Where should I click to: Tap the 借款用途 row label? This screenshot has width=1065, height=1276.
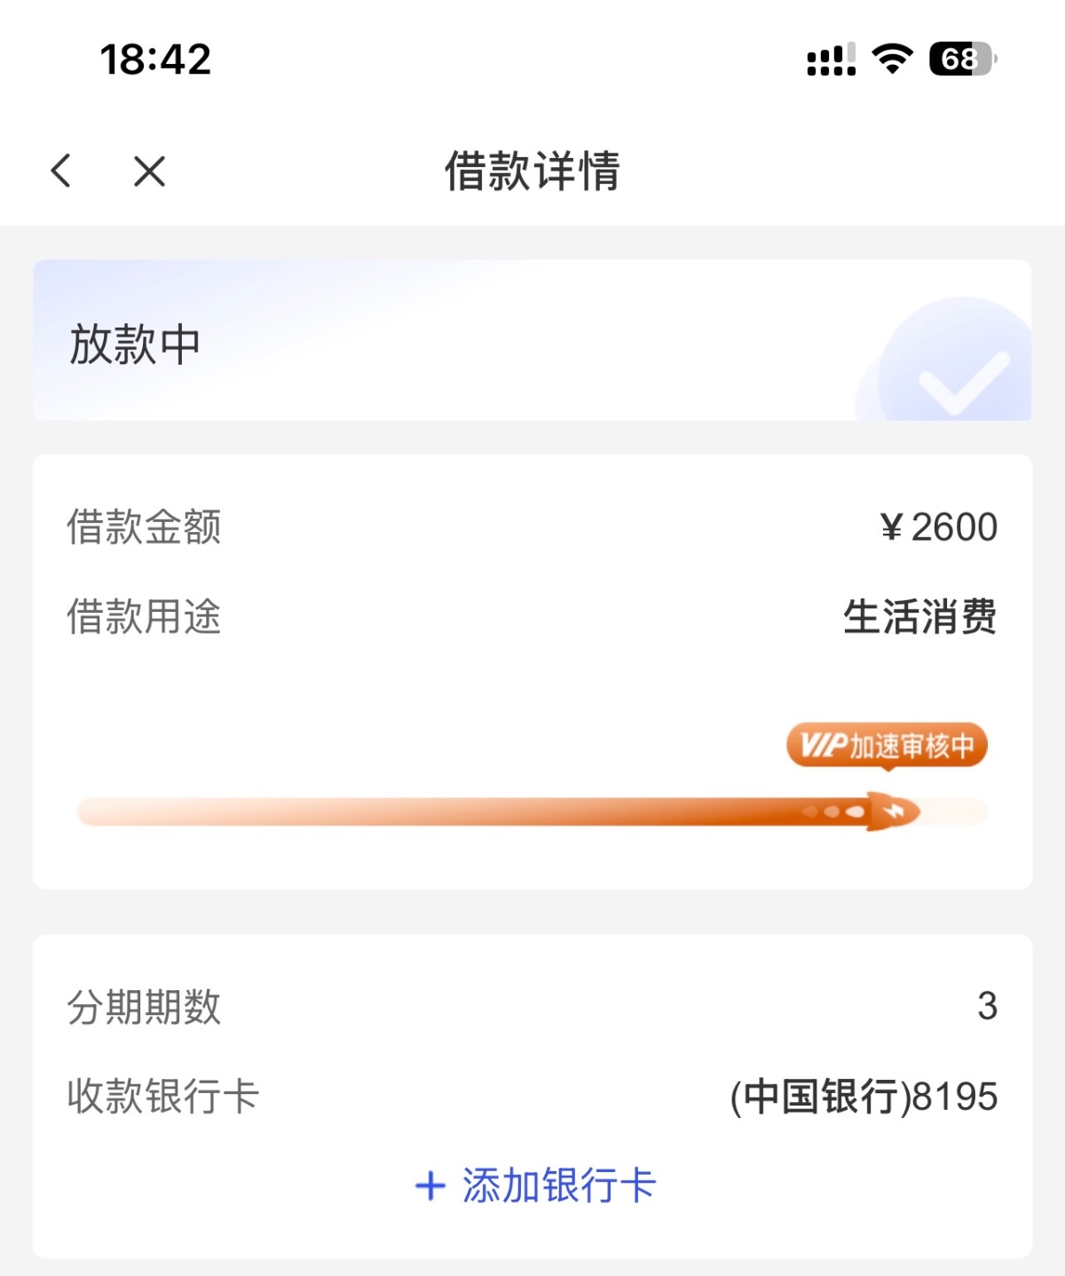[x=144, y=616]
